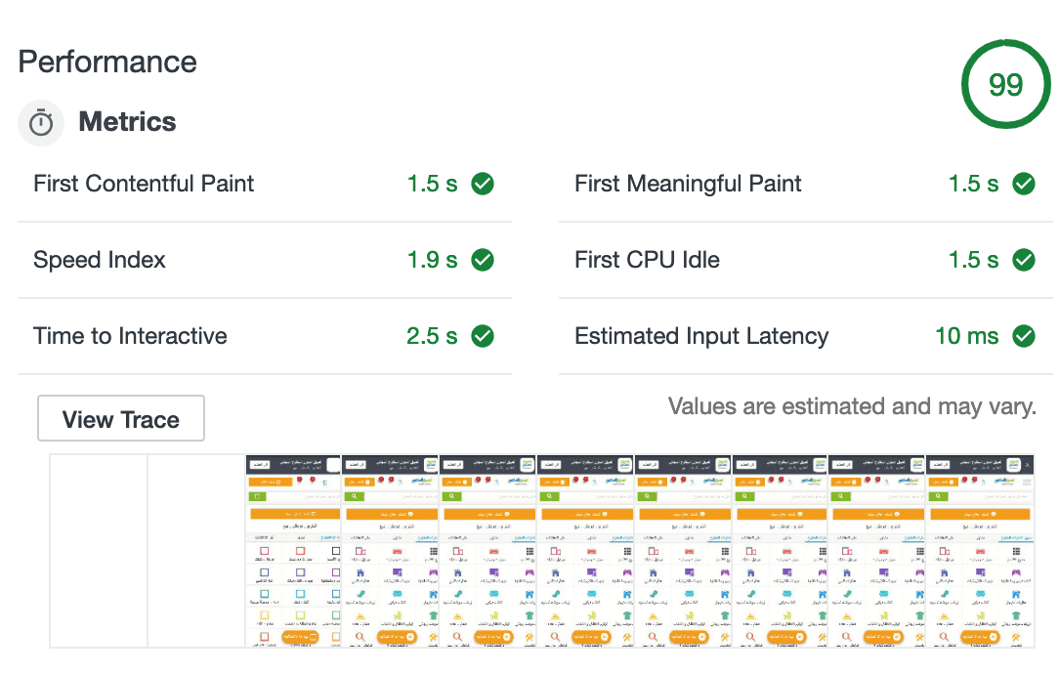Expand the First Meaningful Paint row
The width and height of the screenshot is (1059, 674).
point(688,184)
